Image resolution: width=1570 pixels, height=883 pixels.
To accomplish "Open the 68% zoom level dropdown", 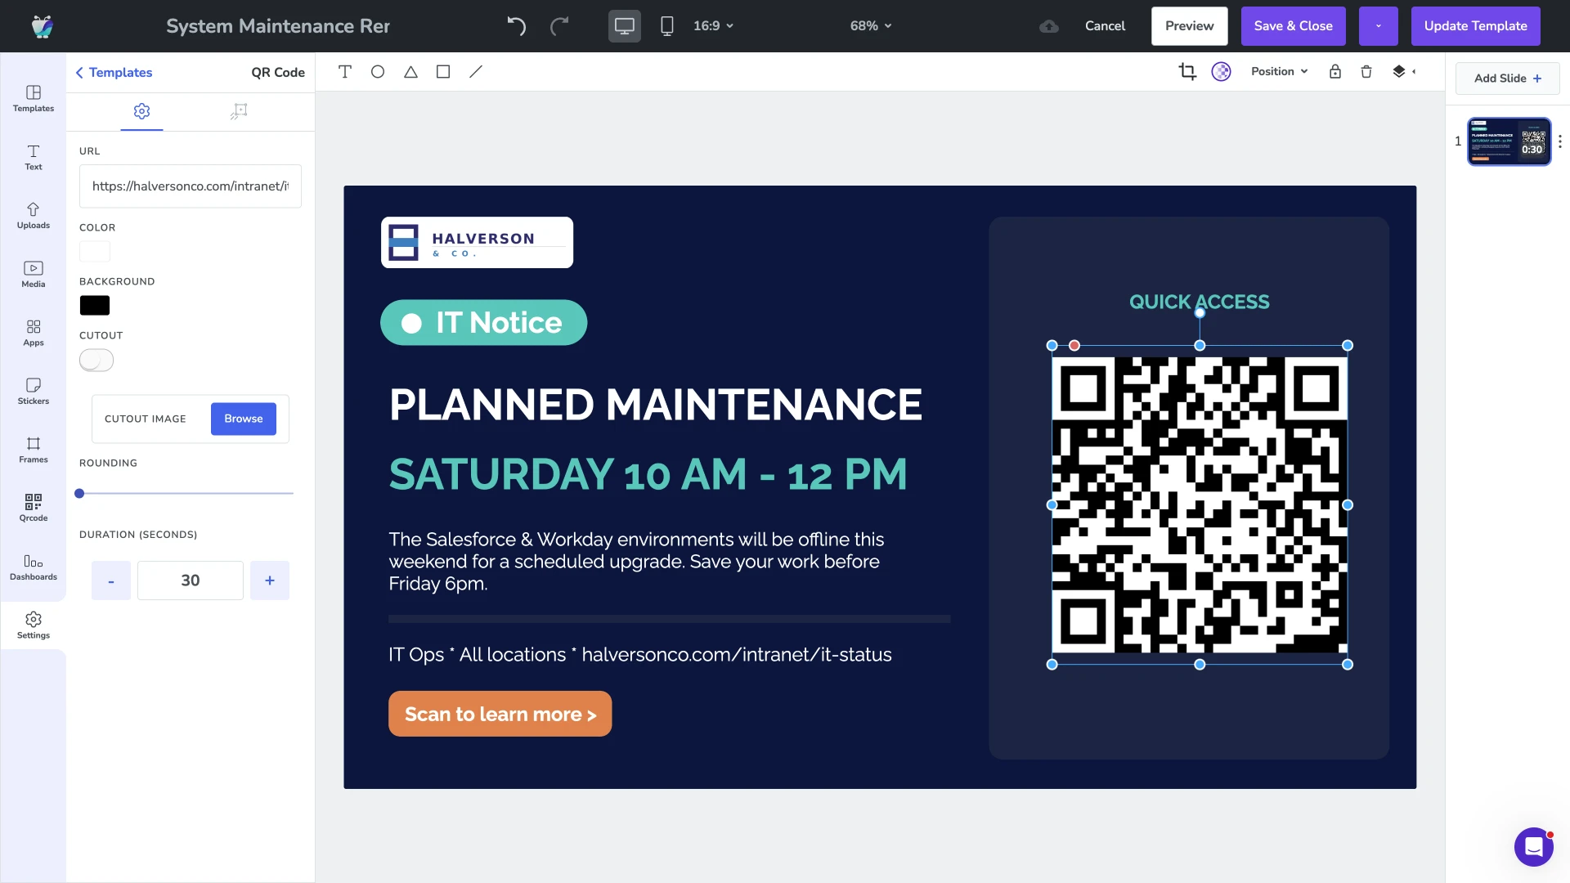I will 871,26.
